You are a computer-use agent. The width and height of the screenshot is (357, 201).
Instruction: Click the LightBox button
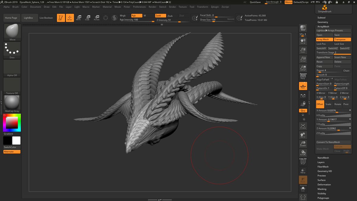(x=29, y=18)
